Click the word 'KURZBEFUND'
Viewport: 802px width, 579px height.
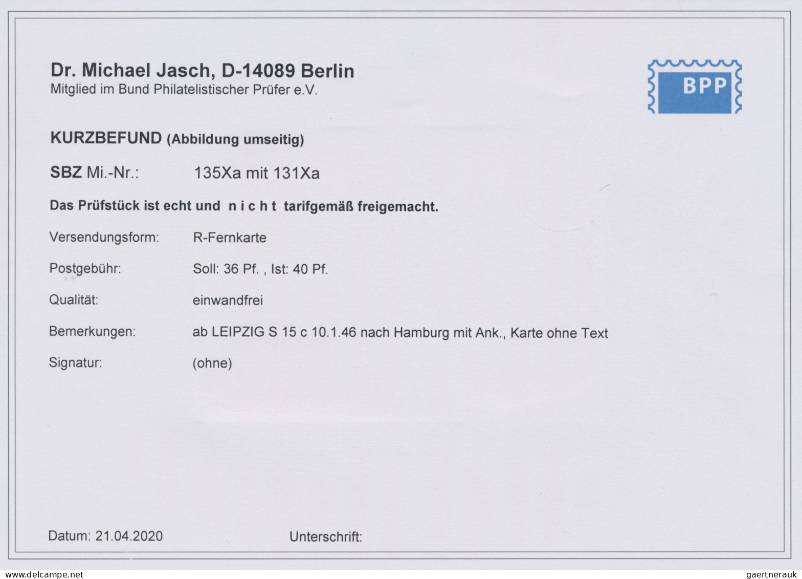[x=106, y=138]
